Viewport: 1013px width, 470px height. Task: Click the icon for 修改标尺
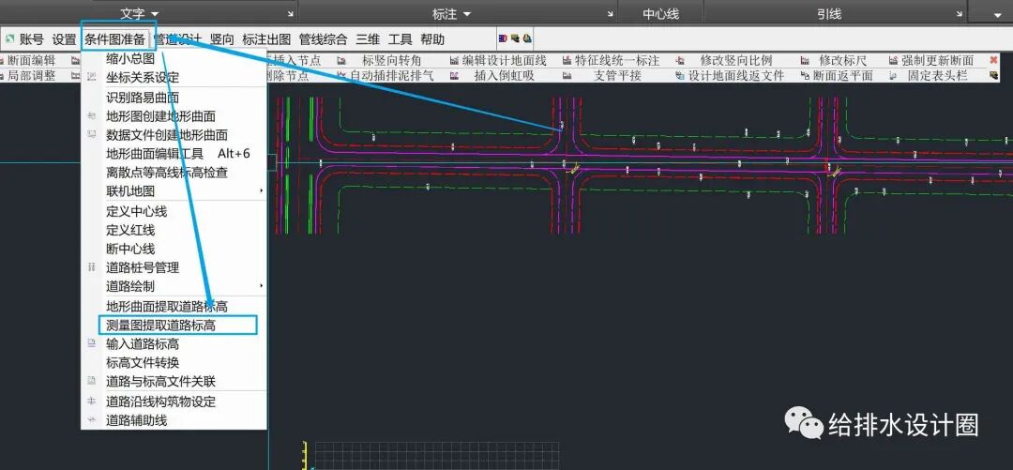coord(805,61)
